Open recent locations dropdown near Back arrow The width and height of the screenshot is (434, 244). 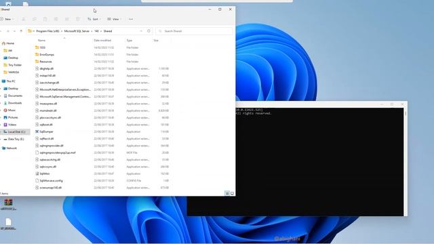(14, 31)
